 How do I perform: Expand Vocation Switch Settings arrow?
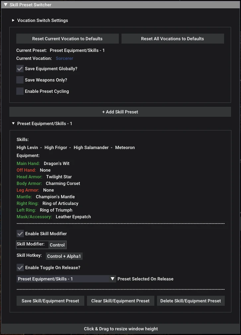[13, 20]
